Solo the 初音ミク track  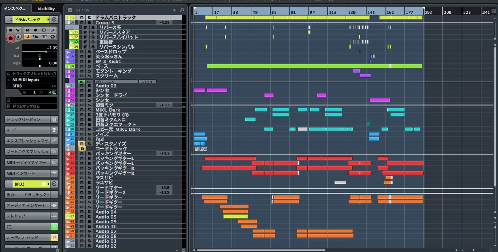(x=89, y=105)
